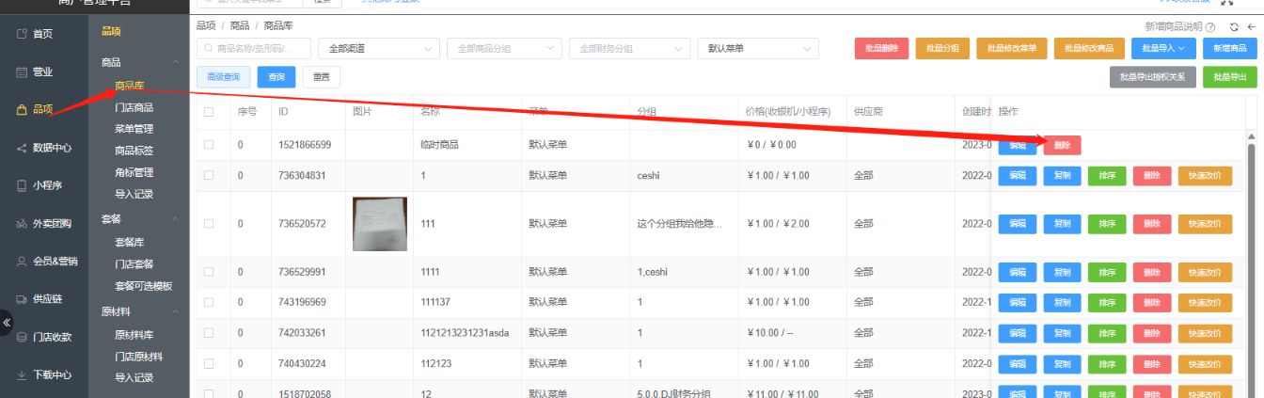The image size is (1264, 398).
Task: Select 商品标签 in the submenu
Action: [134, 151]
